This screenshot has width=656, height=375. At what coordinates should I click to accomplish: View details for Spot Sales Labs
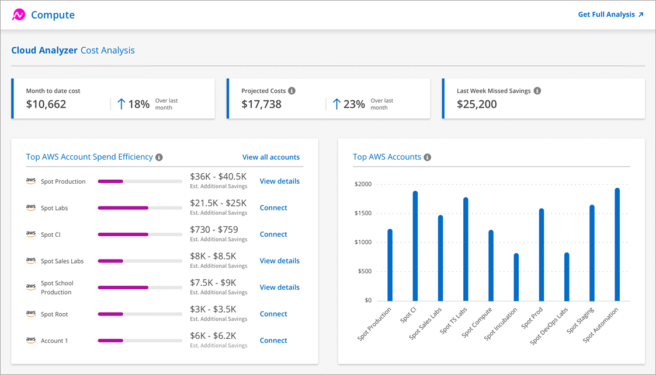(279, 261)
